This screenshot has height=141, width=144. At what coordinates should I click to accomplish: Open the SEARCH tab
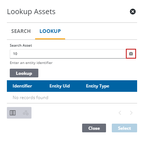[21, 31]
